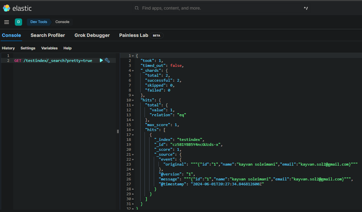Open the Painless Lab tab
Image resolution: width=362 pixels, height=212 pixels.
(x=134, y=35)
